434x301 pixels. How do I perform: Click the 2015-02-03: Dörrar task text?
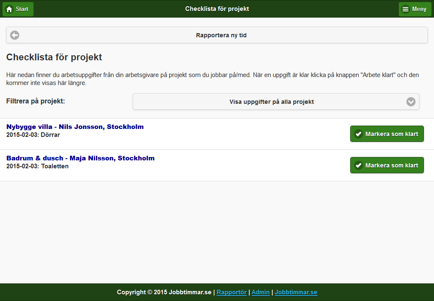(x=33, y=135)
